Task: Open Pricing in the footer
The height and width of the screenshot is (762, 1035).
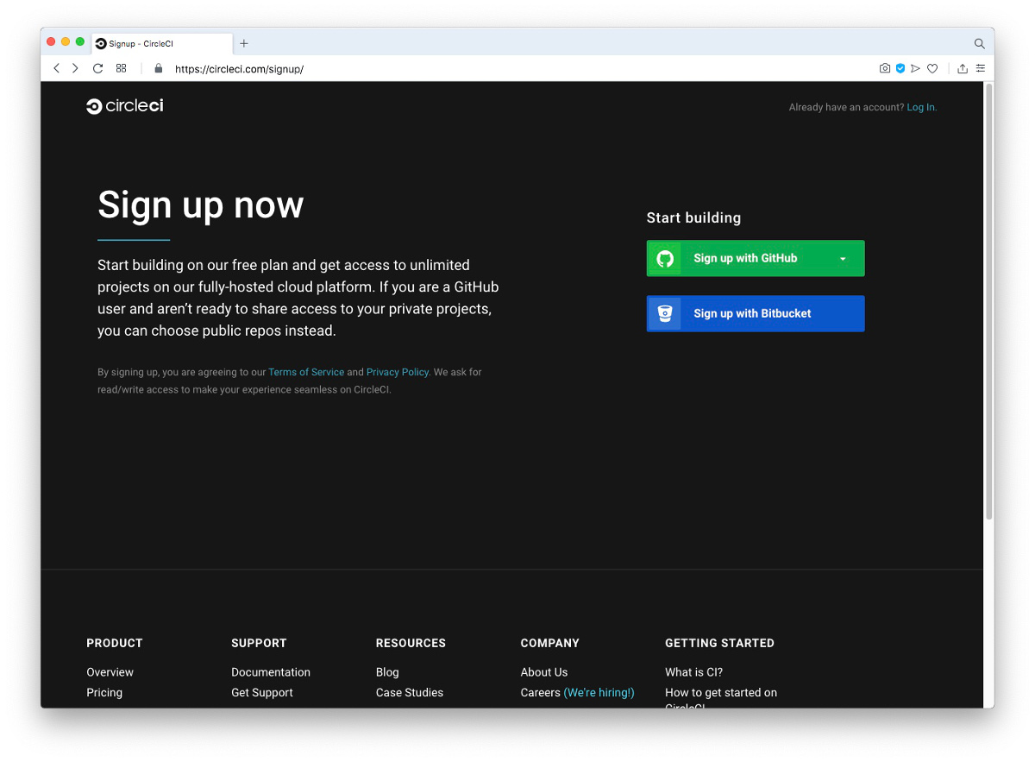Action: 104,692
